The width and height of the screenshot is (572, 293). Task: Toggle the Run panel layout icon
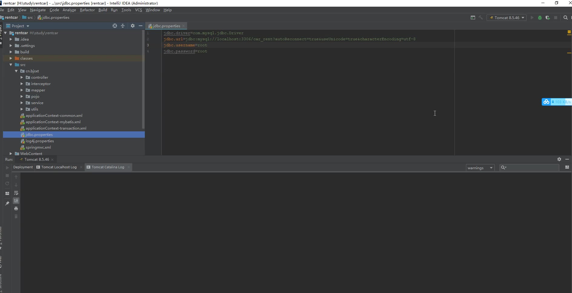(7, 193)
